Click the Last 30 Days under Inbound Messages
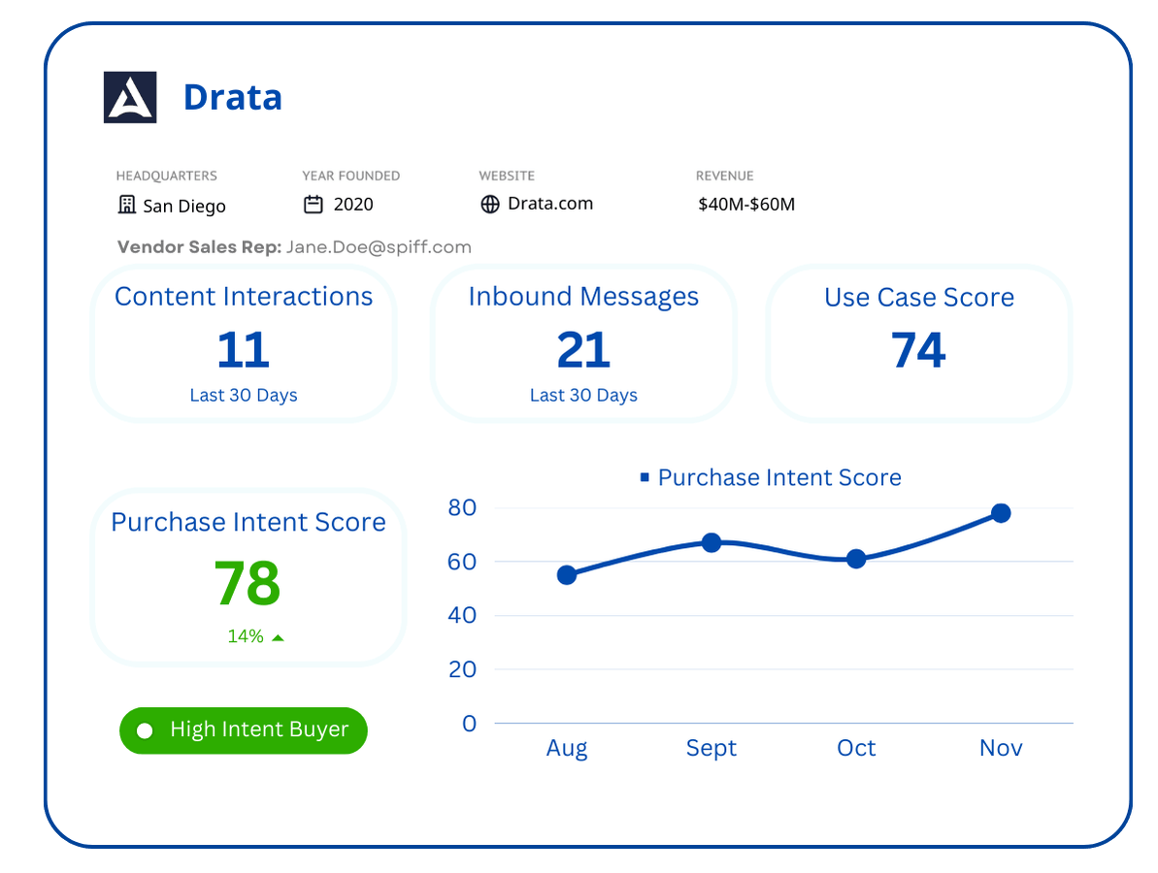The image size is (1158, 873). click(583, 396)
